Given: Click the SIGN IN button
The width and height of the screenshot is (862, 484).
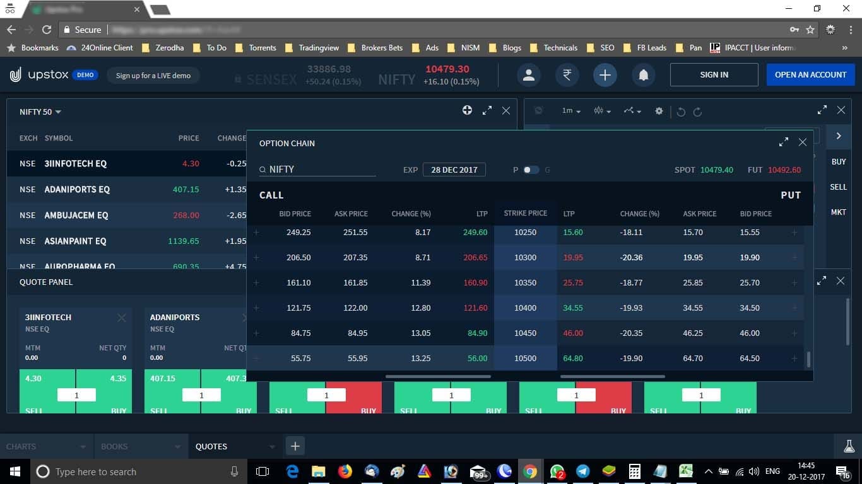Looking at the screenshot, I should [x=714, y=74].
